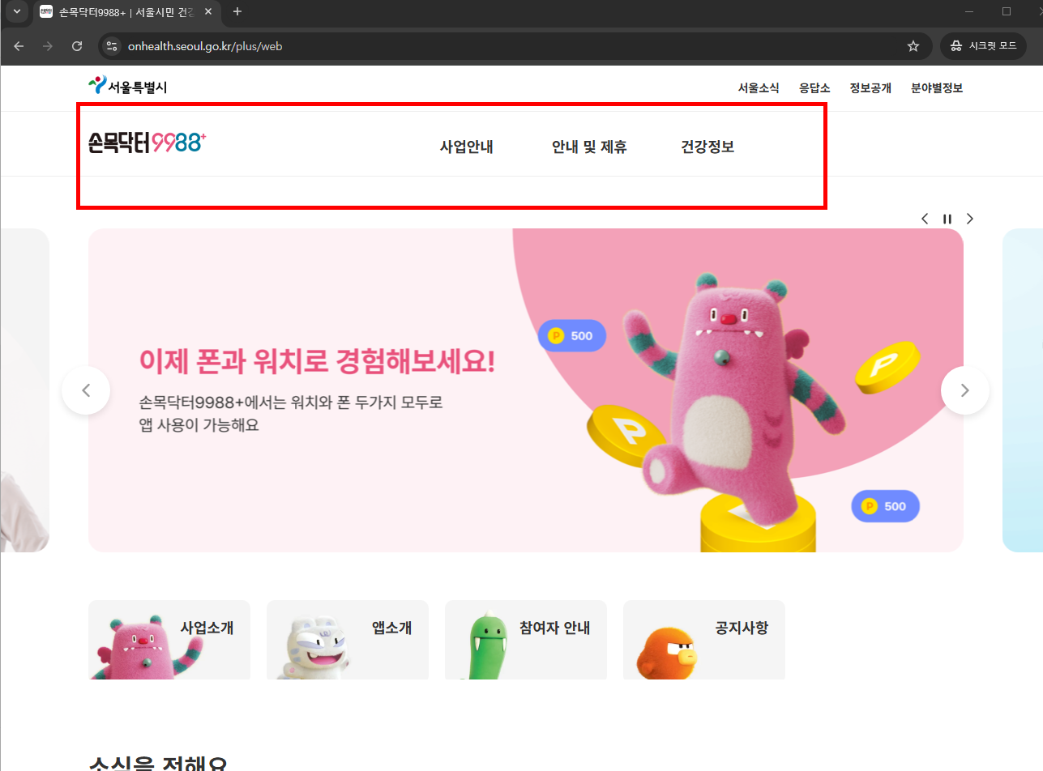Click the 서울특별시 city logo

pyautogui.click(x=126, y=86)
